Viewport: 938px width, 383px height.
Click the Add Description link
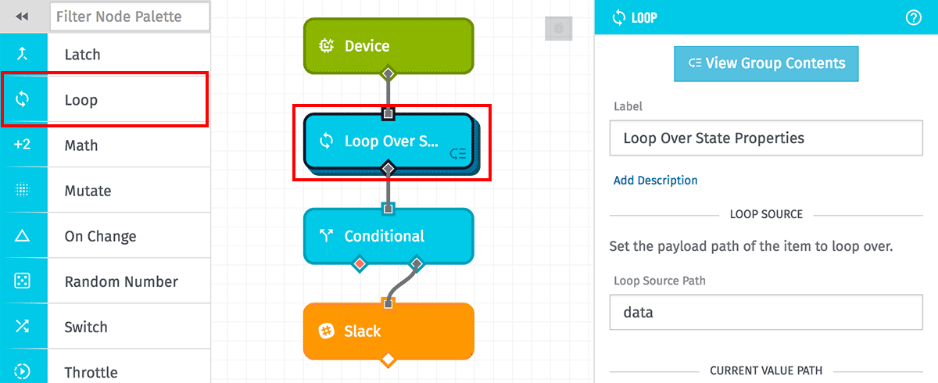(x=655, y=181)
